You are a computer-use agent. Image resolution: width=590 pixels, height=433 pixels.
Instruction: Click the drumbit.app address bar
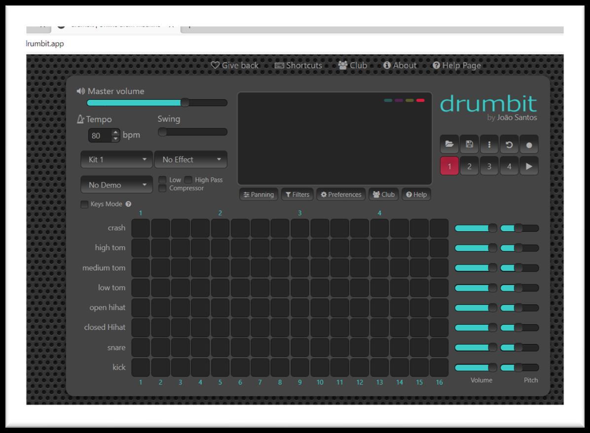45,43
